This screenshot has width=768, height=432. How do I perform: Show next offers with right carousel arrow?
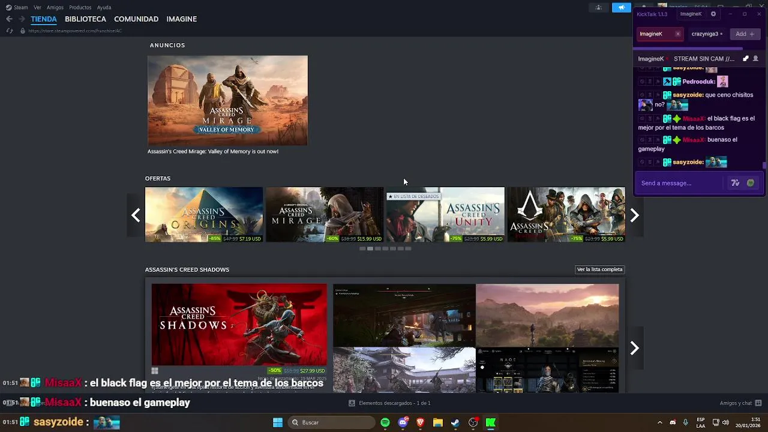(635, 215)
